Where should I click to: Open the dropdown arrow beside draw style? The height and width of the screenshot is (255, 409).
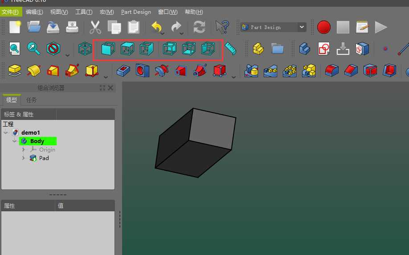tap(68, 55)
